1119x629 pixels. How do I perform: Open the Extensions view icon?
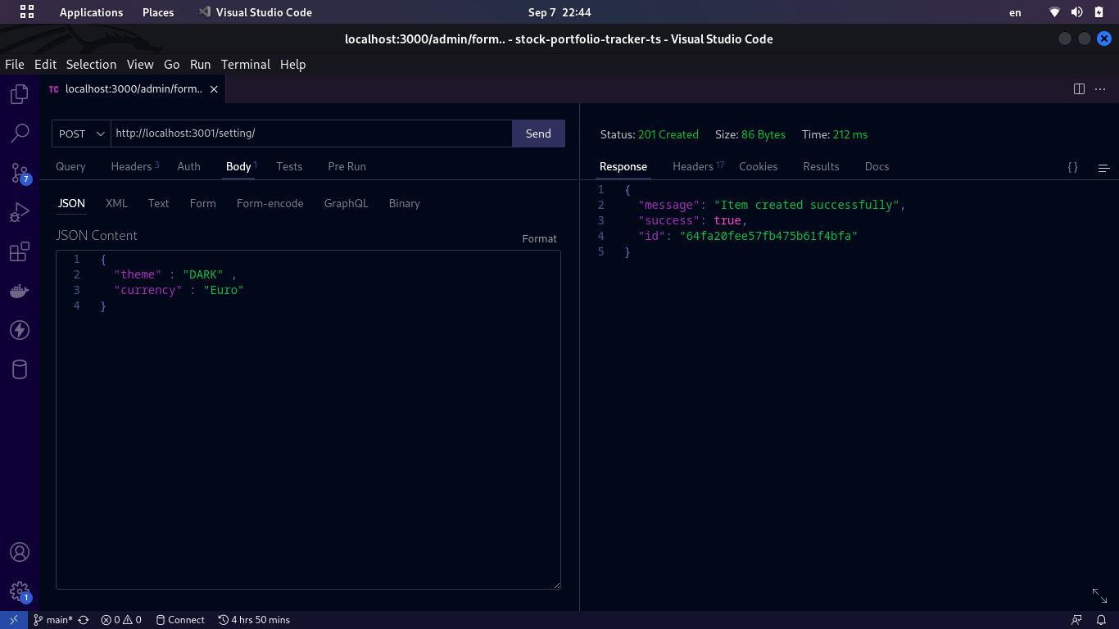[20, 251]
